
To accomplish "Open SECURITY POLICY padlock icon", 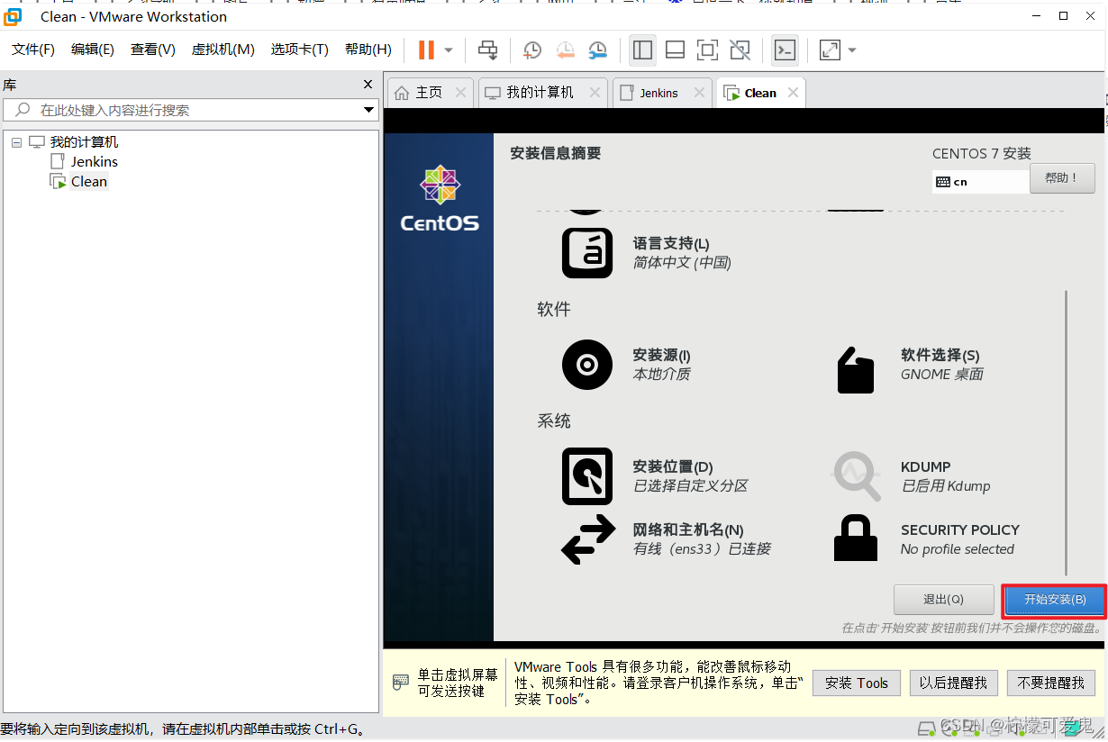I will click(856, 538).
